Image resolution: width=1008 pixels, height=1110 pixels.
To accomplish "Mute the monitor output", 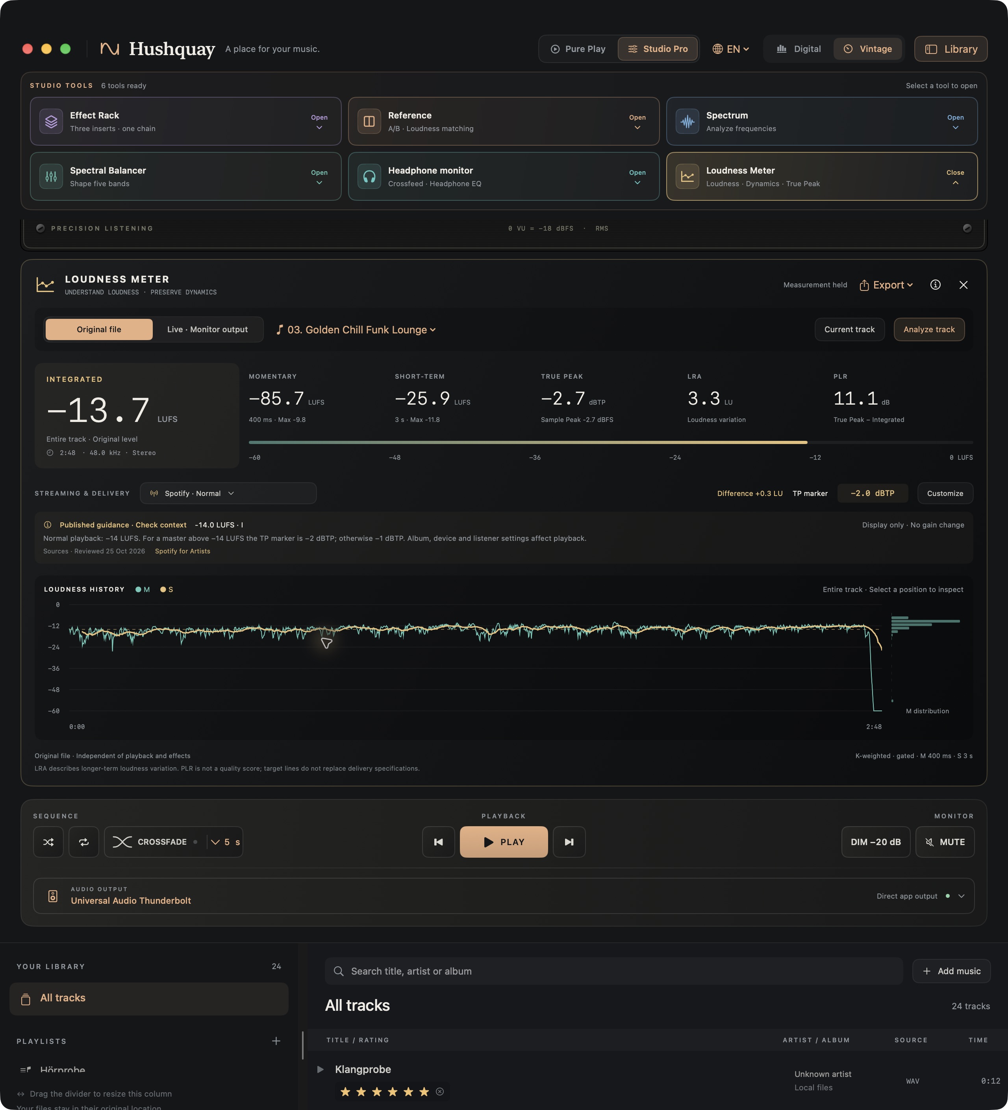I will coord(945,842).
